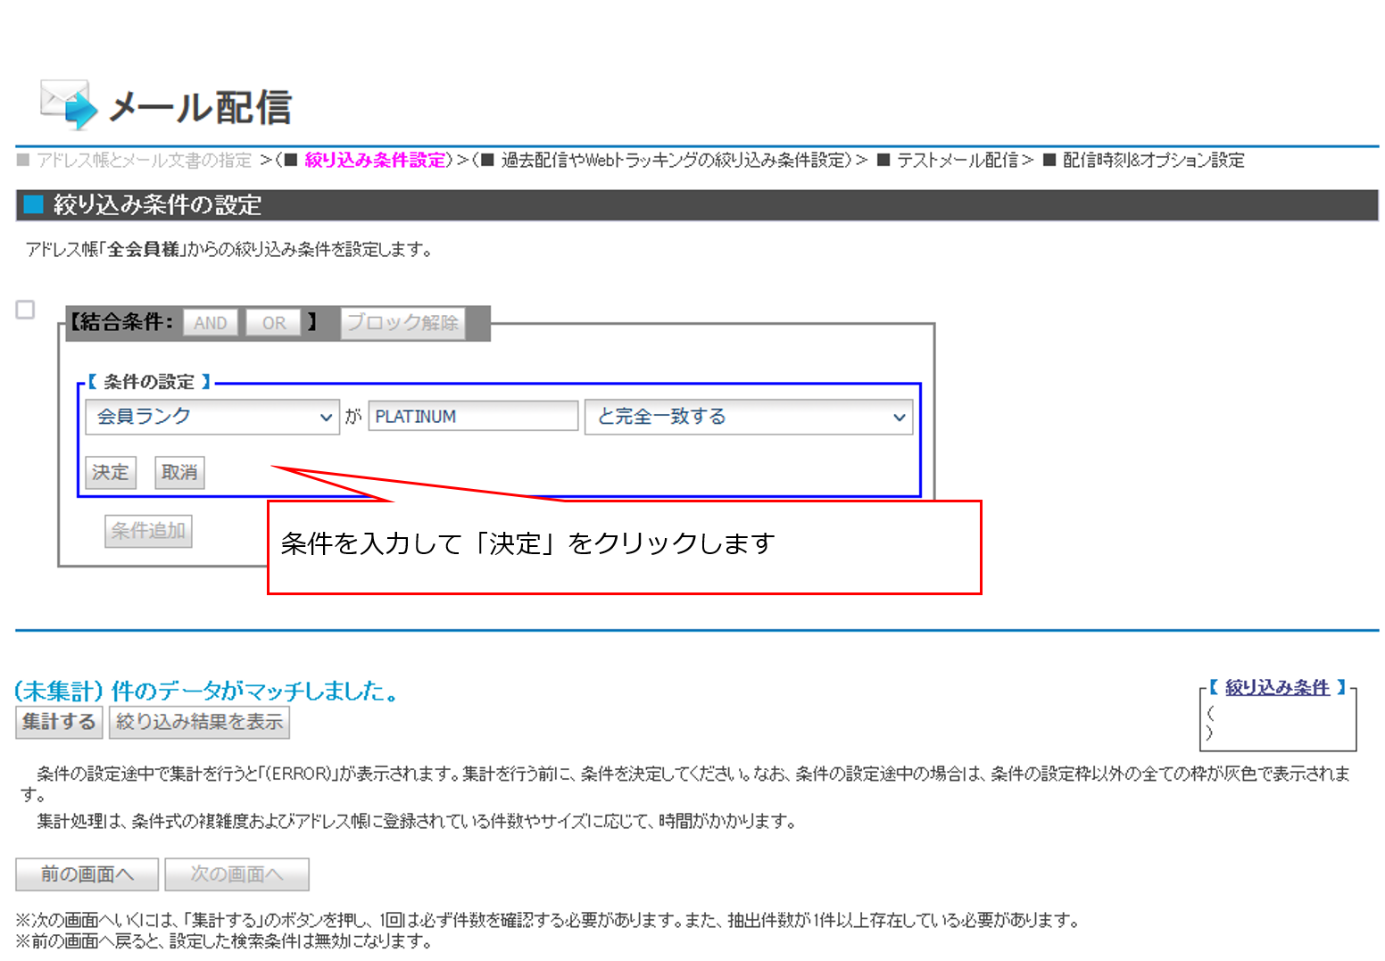Select the OR join condition
1385x961 pixels.
click(274, 323)
